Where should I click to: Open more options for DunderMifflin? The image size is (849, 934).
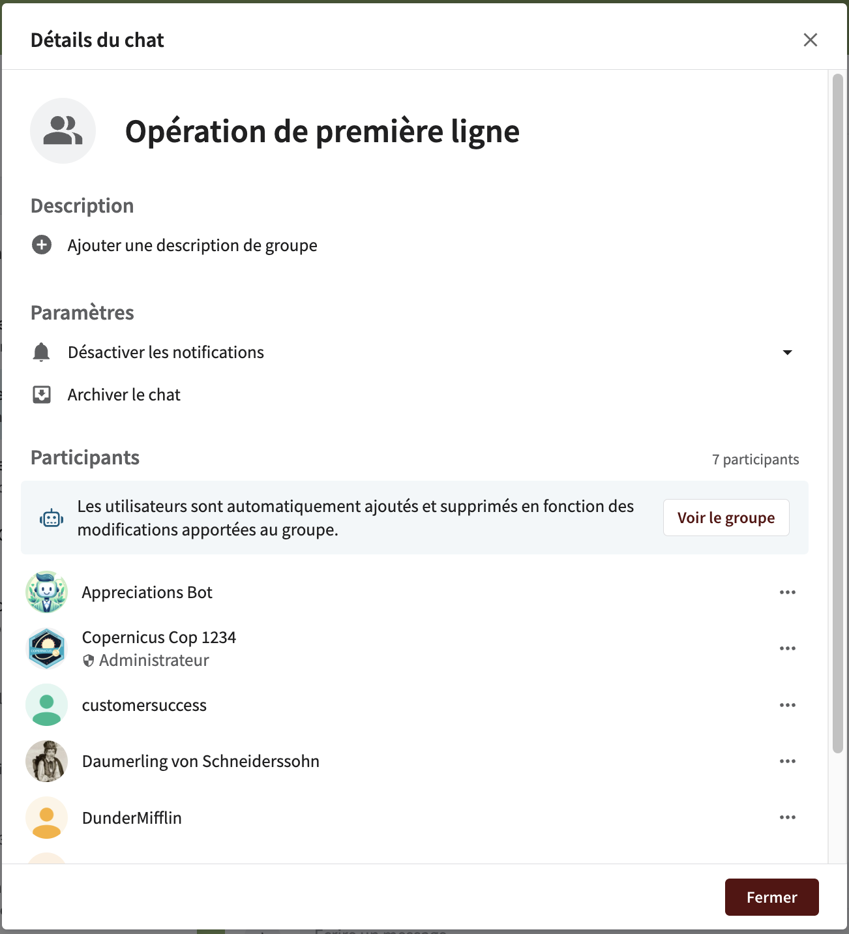(x=787, y=817)
